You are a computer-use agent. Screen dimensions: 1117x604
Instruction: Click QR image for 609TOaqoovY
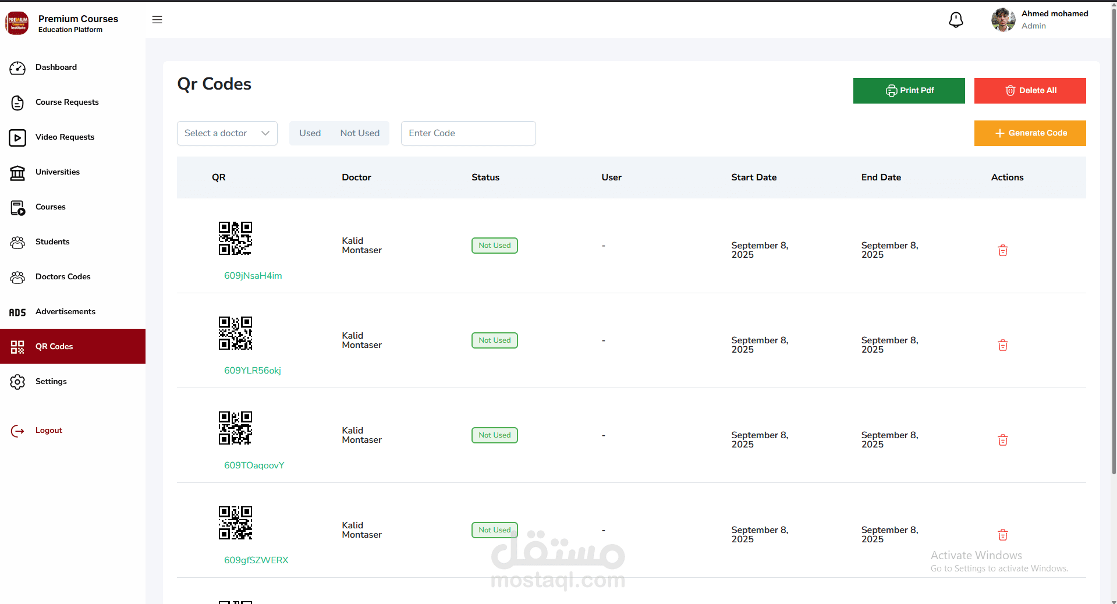tap(235, 428)
